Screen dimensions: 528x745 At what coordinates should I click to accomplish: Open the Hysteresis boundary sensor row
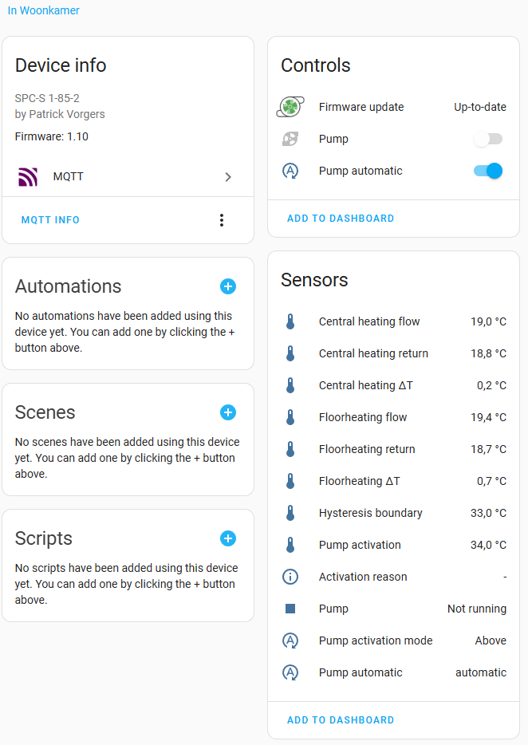(x=393, y=513)
